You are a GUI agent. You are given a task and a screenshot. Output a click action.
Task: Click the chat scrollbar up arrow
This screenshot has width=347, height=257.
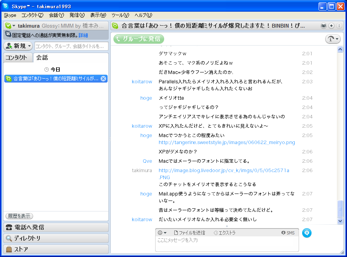pos(340,49)
